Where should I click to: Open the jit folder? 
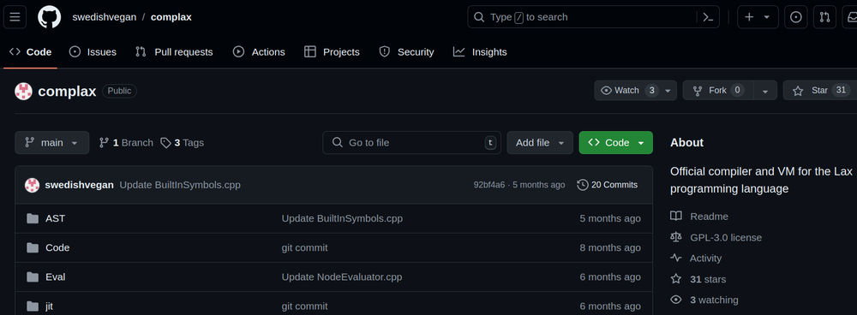tap(49, 306)
